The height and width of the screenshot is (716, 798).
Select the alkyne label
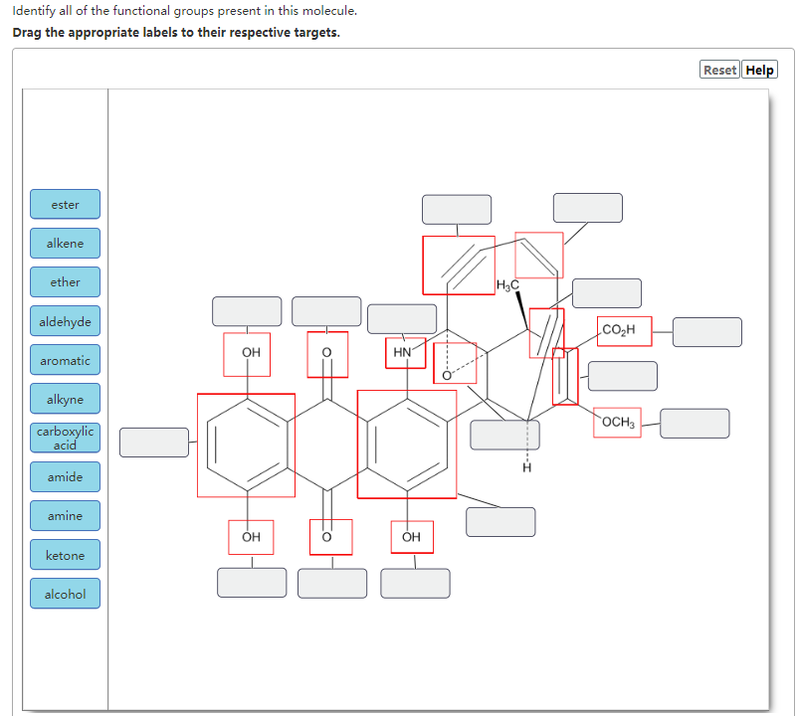click(65, 398)
